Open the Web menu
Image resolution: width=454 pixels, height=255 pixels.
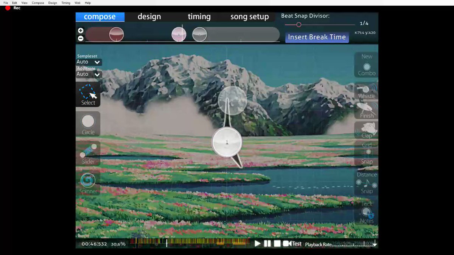coord(77,3)
